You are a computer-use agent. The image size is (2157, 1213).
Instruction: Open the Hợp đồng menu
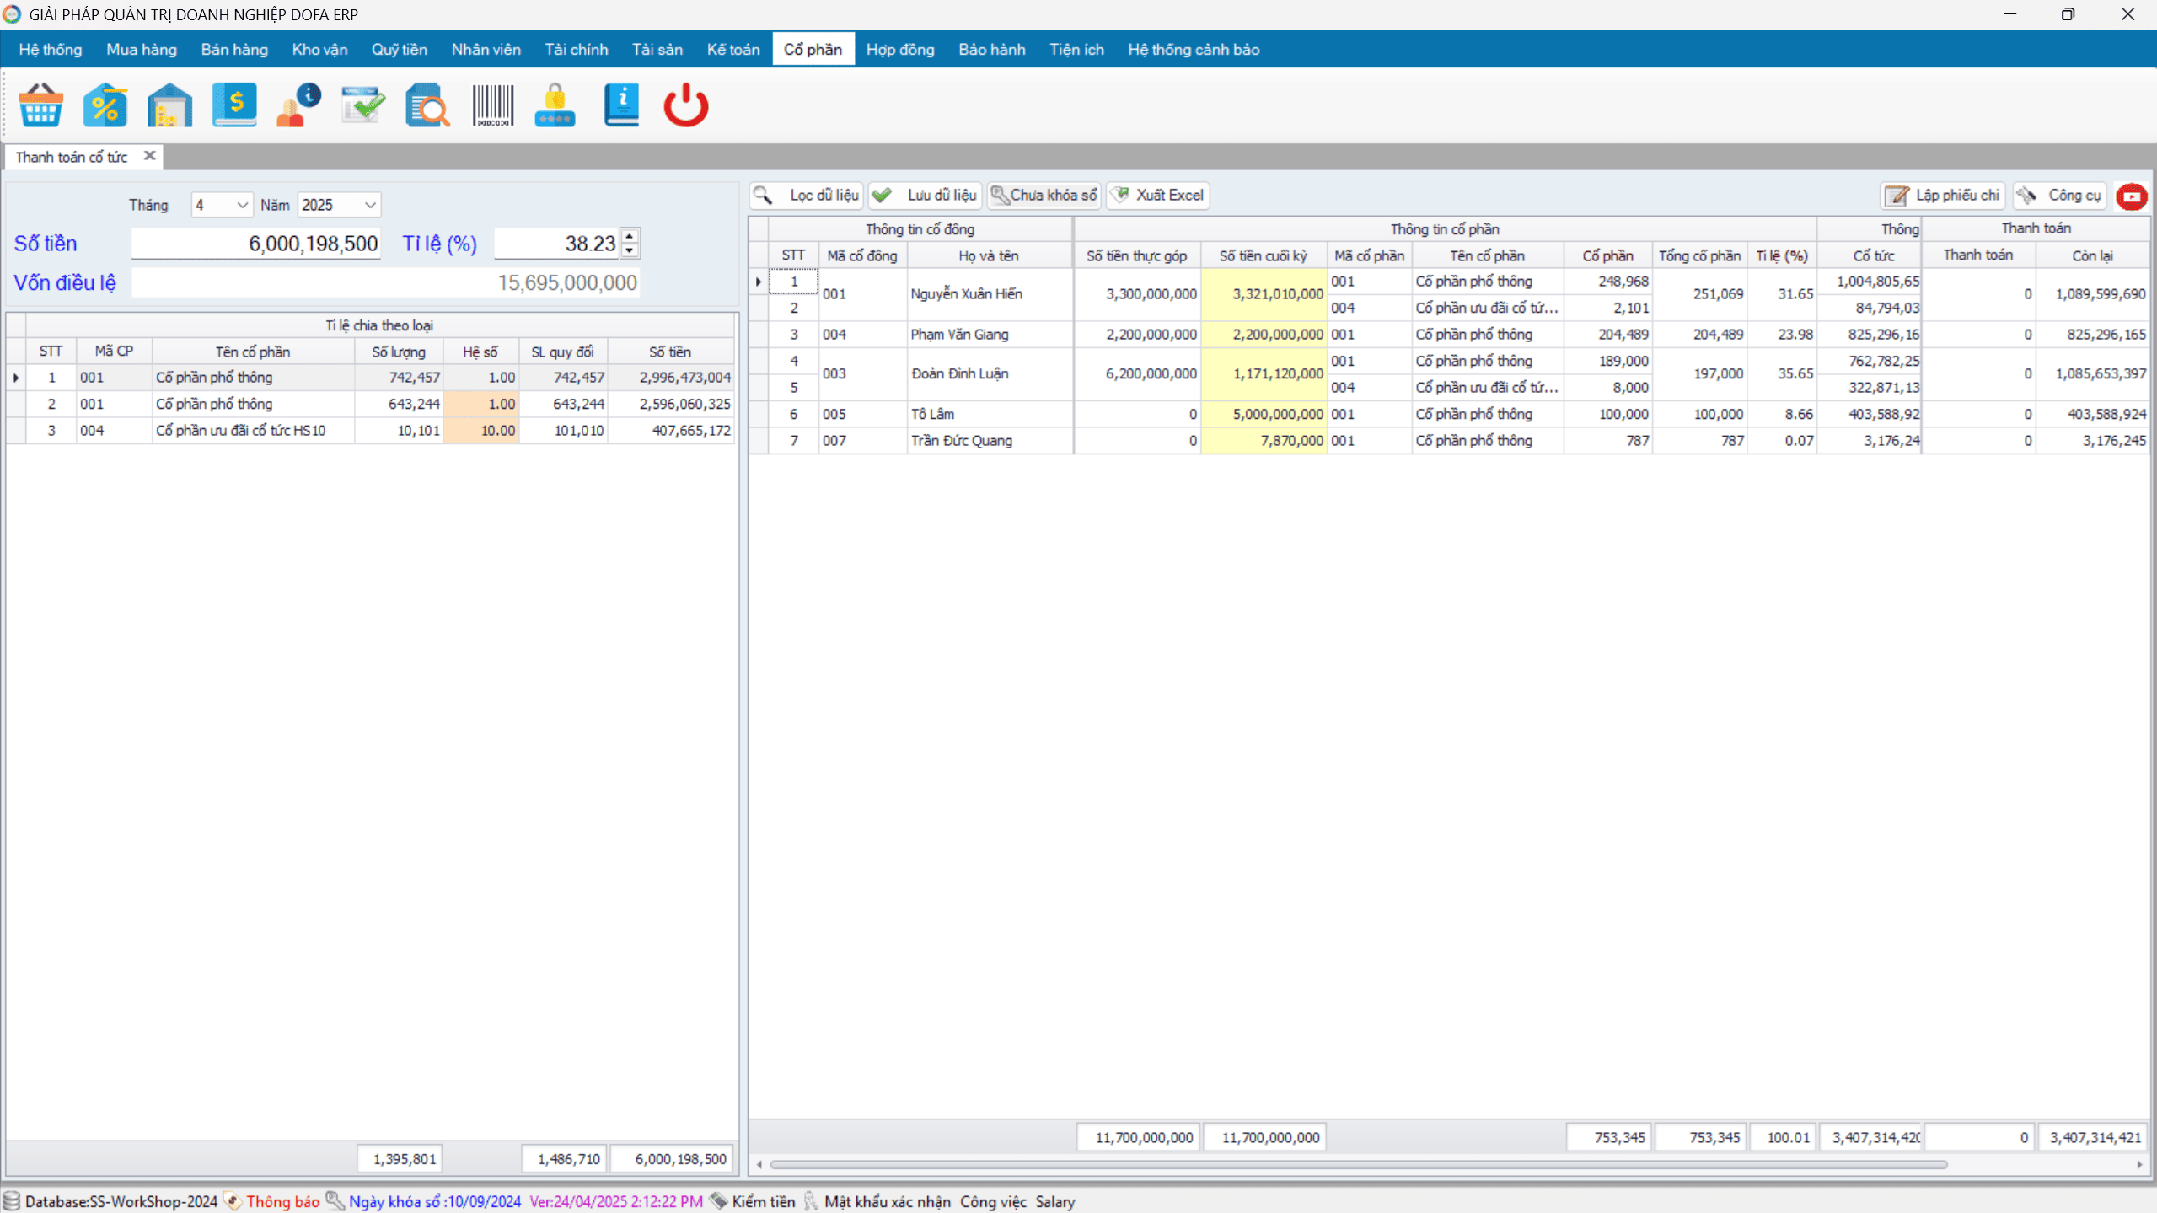[900, 49]
